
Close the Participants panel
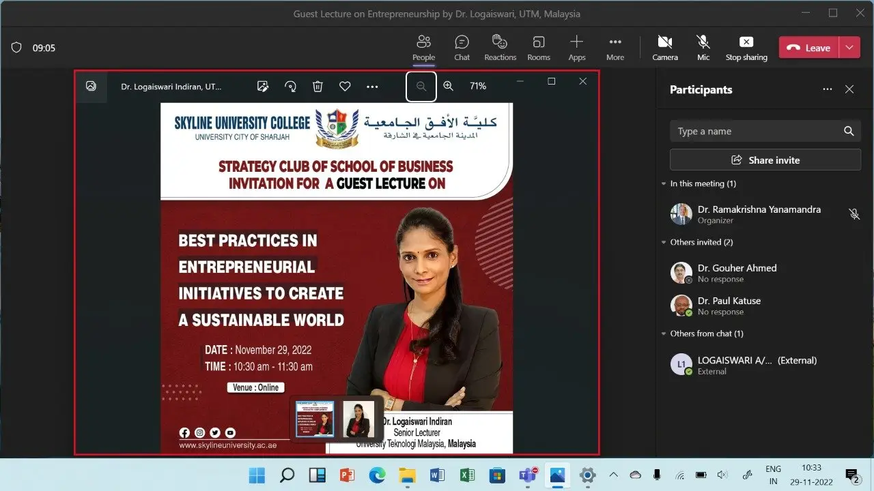849,89
